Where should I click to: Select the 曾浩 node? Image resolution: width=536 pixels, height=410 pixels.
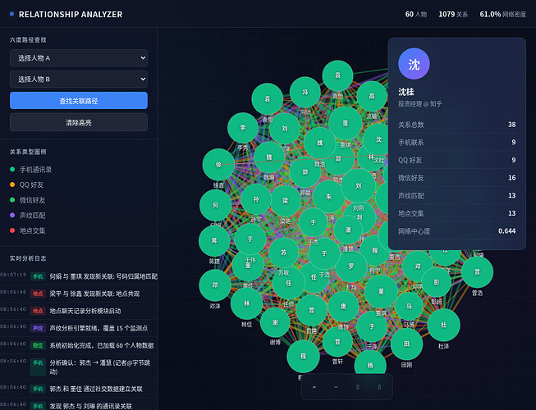[477, 272]
